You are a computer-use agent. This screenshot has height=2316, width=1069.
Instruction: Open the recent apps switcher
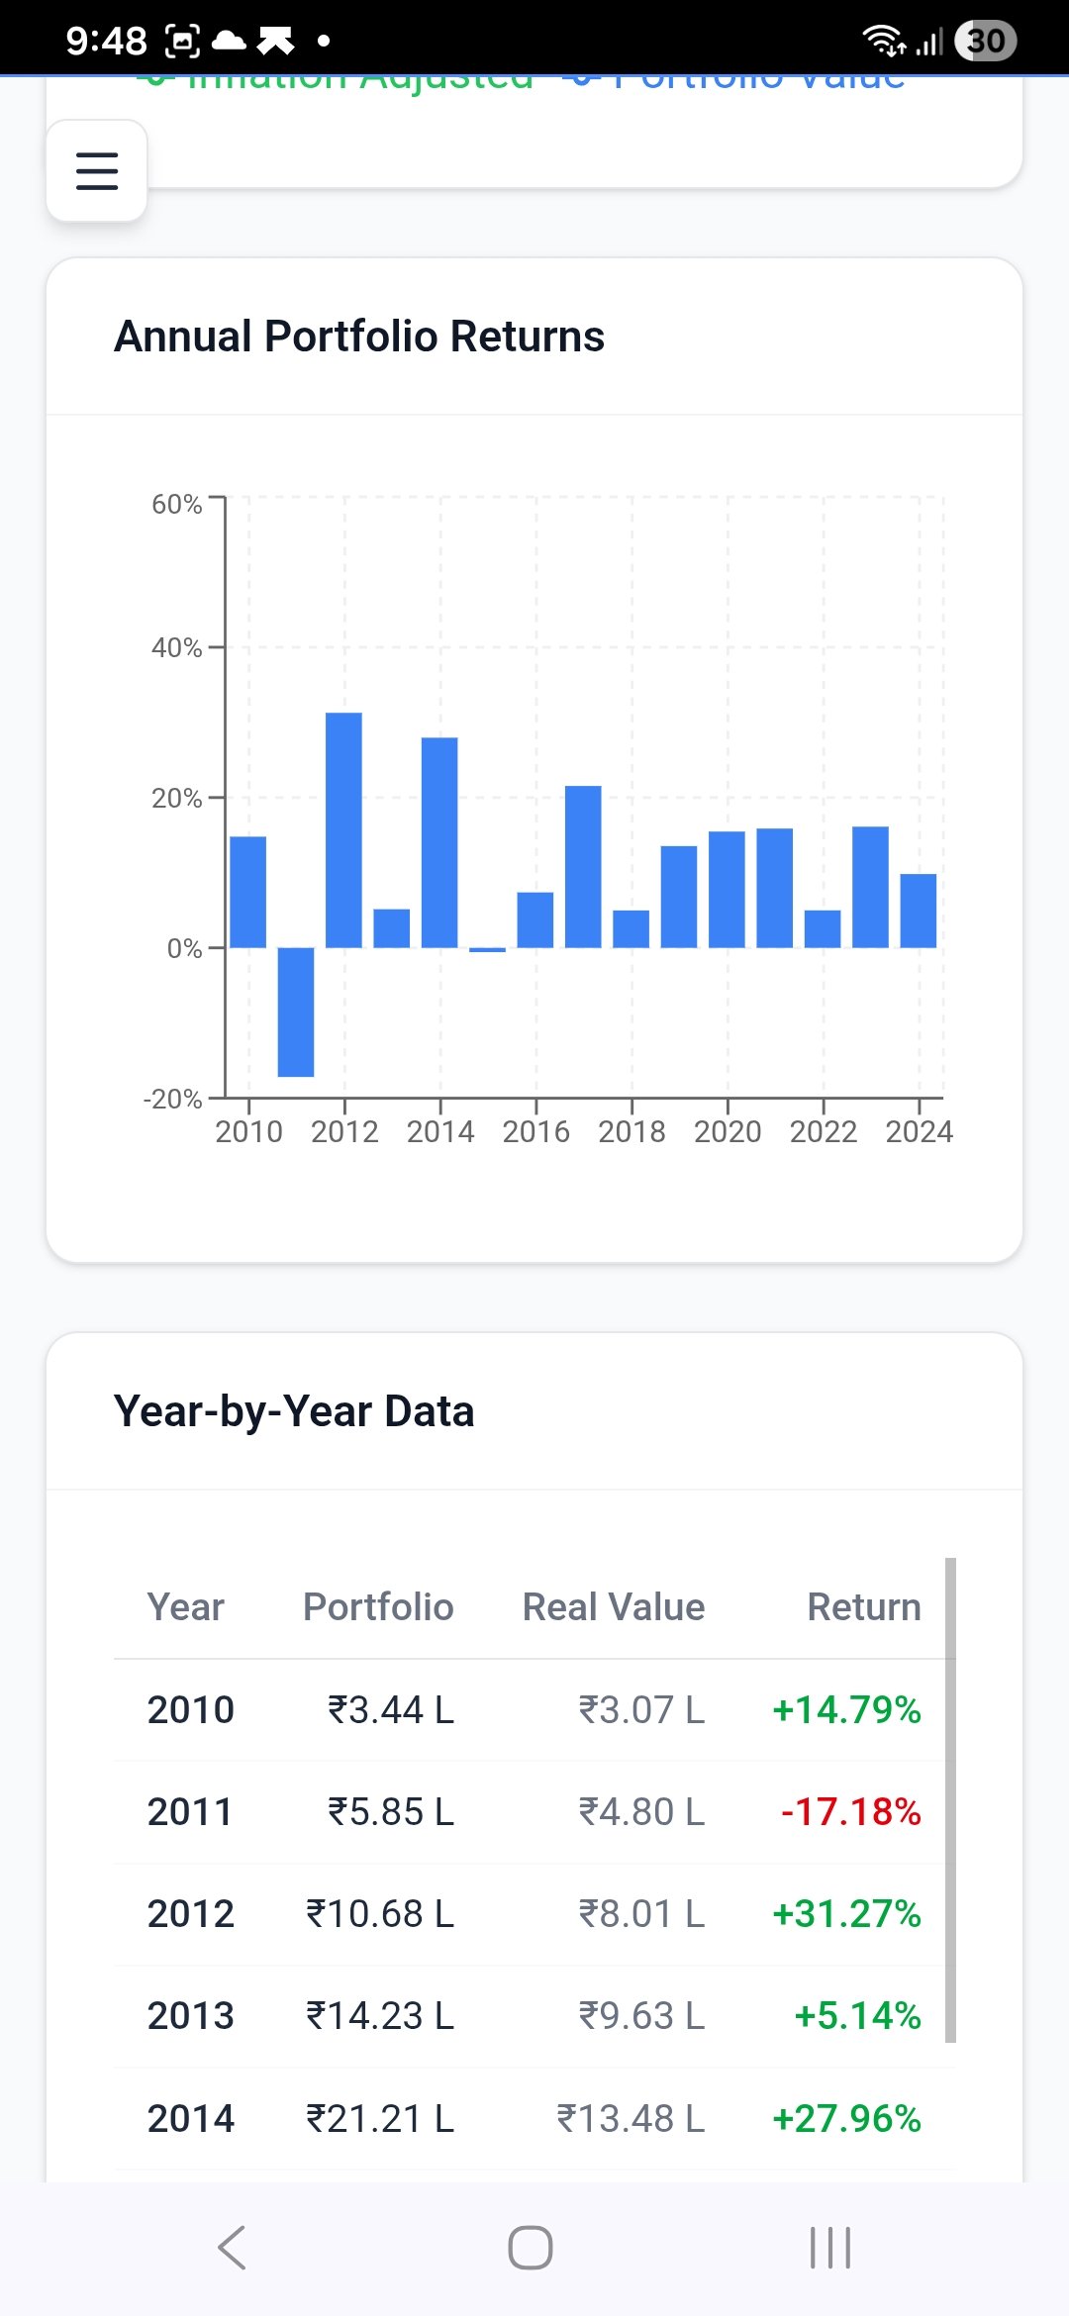click(x=829, y=2247)
